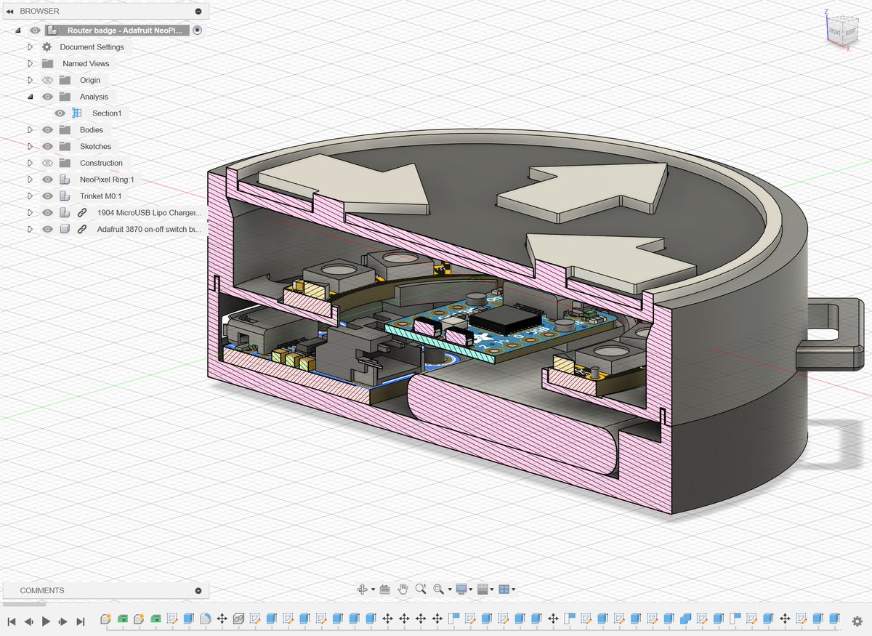Click first feature icon in the timeline
The image size is (872, 636).
click(x=105, y=619)
